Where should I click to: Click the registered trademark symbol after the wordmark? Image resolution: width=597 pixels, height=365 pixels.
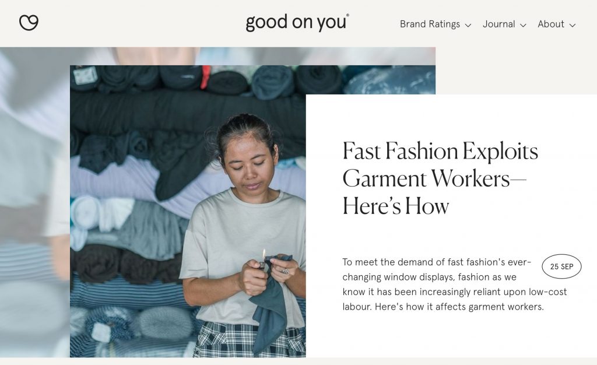point(347,16)
